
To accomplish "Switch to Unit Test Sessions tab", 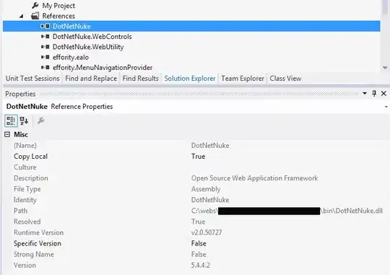I will pyautogui.click(x=32, y=79).
